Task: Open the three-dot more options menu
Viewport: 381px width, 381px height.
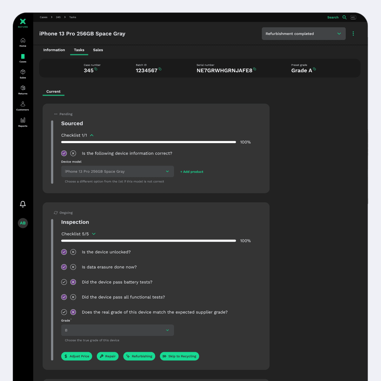Action: (x=353, y=34)
